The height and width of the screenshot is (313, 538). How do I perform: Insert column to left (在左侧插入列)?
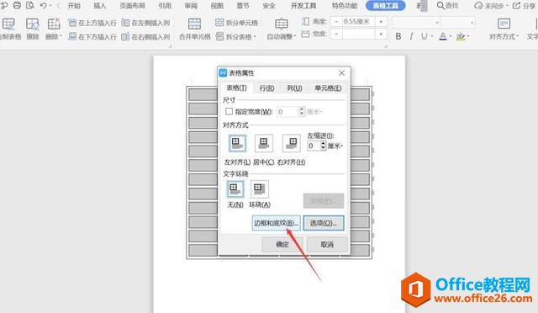point(145,23)
